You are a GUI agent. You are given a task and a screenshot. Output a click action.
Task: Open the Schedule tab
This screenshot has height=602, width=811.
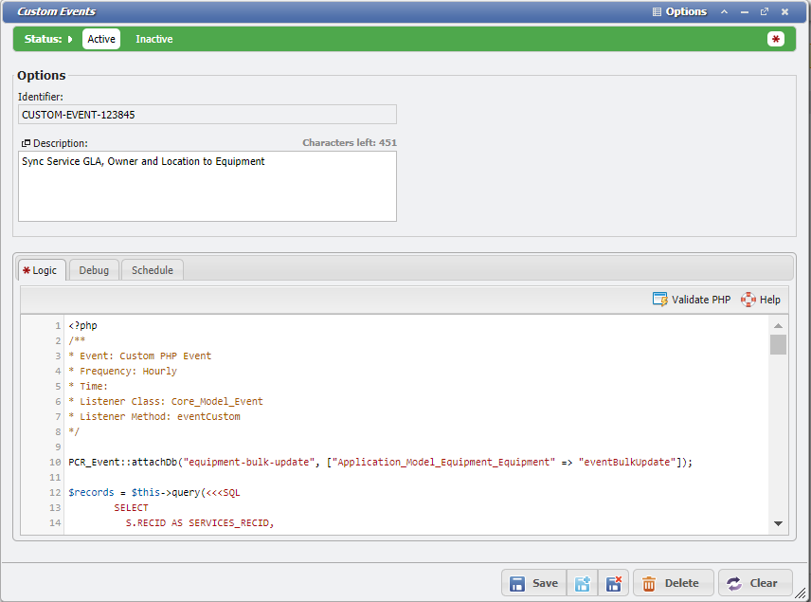tap(152, 269)
